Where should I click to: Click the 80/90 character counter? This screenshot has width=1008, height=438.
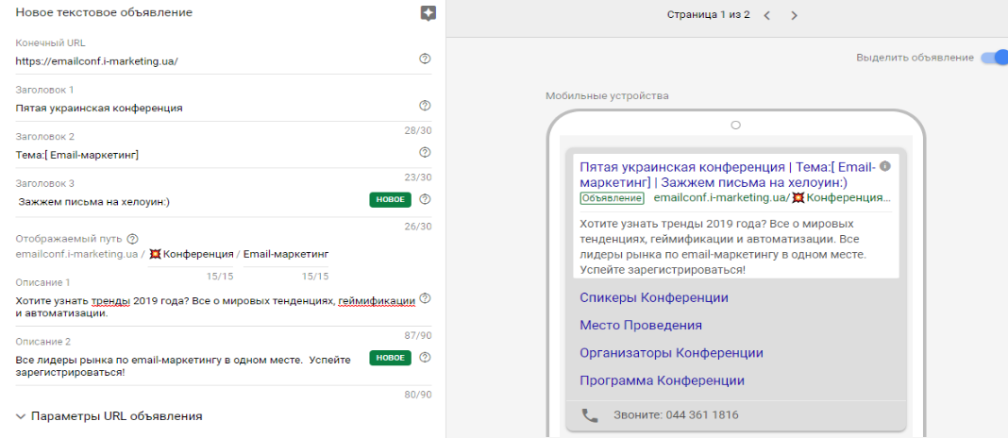pyautogui.click(x=418, y=395)
